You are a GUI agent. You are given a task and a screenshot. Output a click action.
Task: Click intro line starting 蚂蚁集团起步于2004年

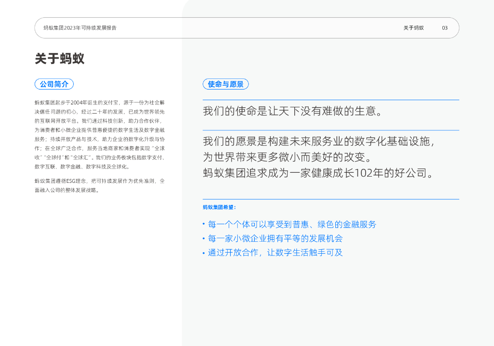click(100, 103)
